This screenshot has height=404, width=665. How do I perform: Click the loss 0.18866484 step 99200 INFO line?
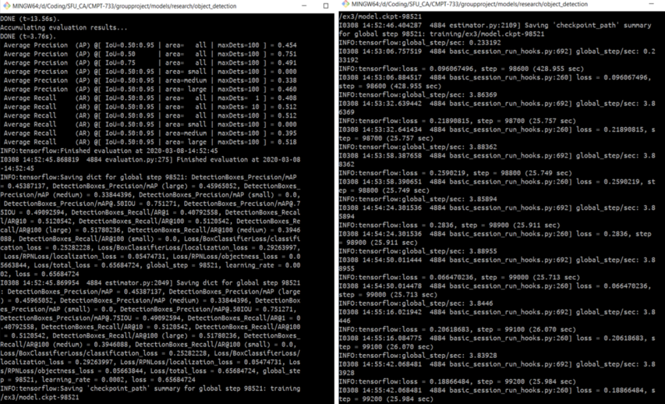click(457, 381)
